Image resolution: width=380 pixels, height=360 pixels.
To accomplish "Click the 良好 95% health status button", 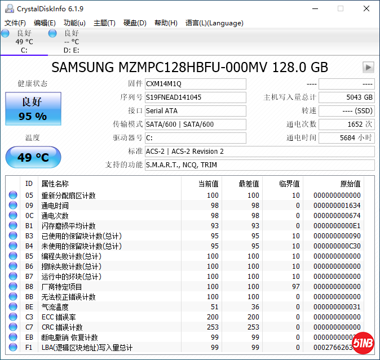I will pos(33,109).
